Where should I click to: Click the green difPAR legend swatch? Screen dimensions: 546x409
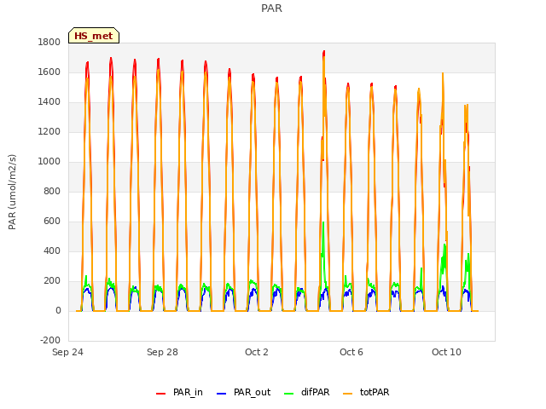pyautogui.click(x=288, y=394)
